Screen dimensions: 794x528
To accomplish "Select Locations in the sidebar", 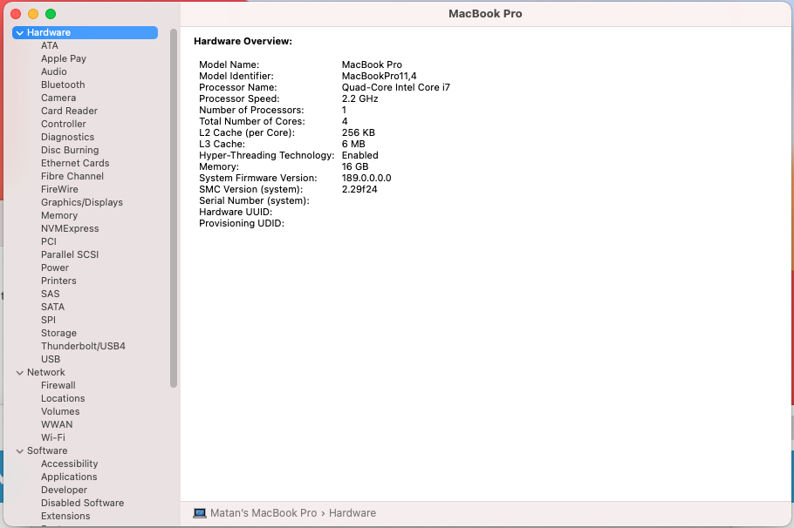I will tap(63, 398).
